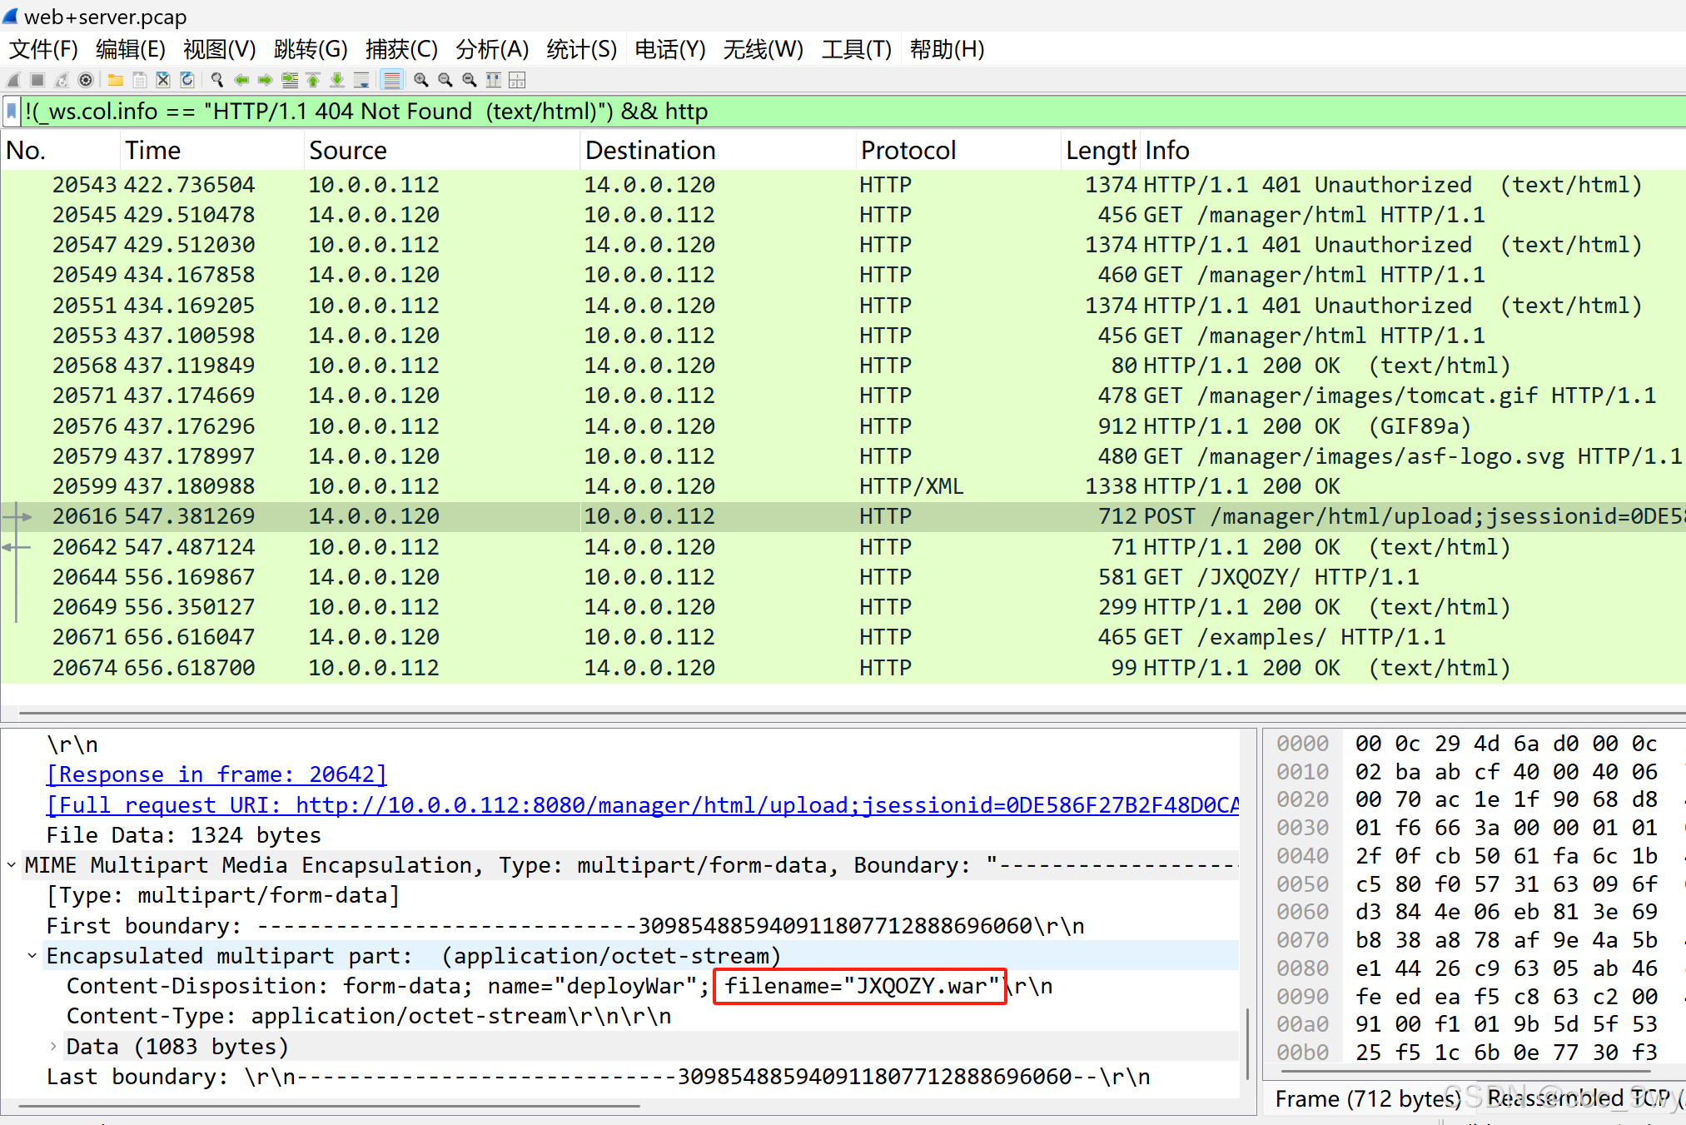Go to the first packet arrow icon
The image size is (1686, 1125).
(x=313, y=80)
